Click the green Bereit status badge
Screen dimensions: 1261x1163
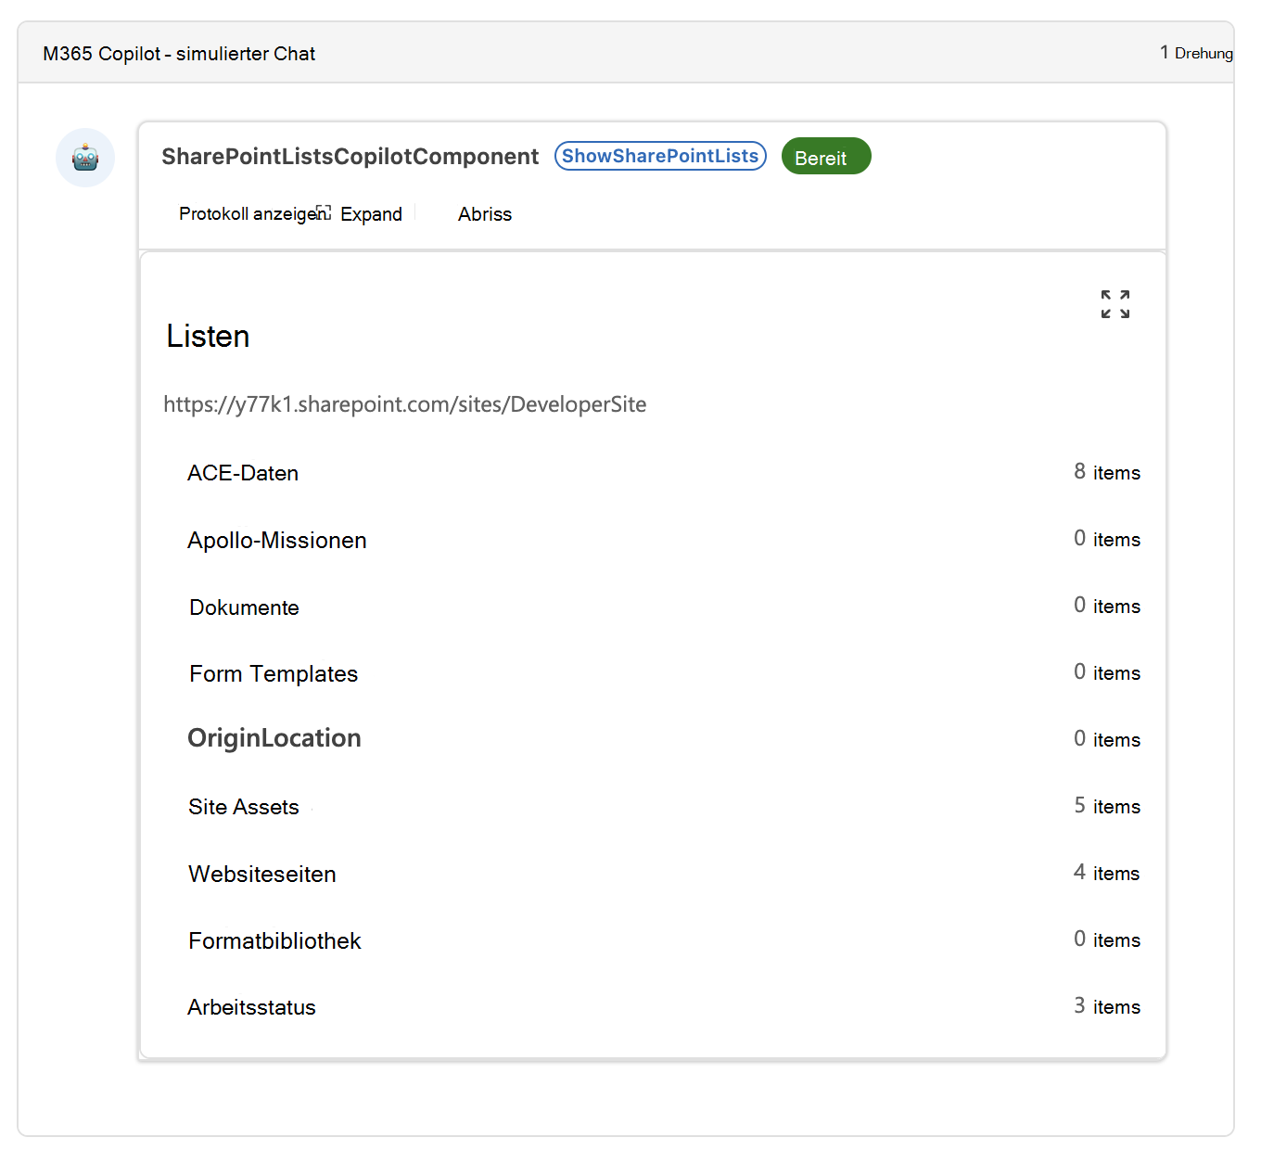(x=826, y=156)
